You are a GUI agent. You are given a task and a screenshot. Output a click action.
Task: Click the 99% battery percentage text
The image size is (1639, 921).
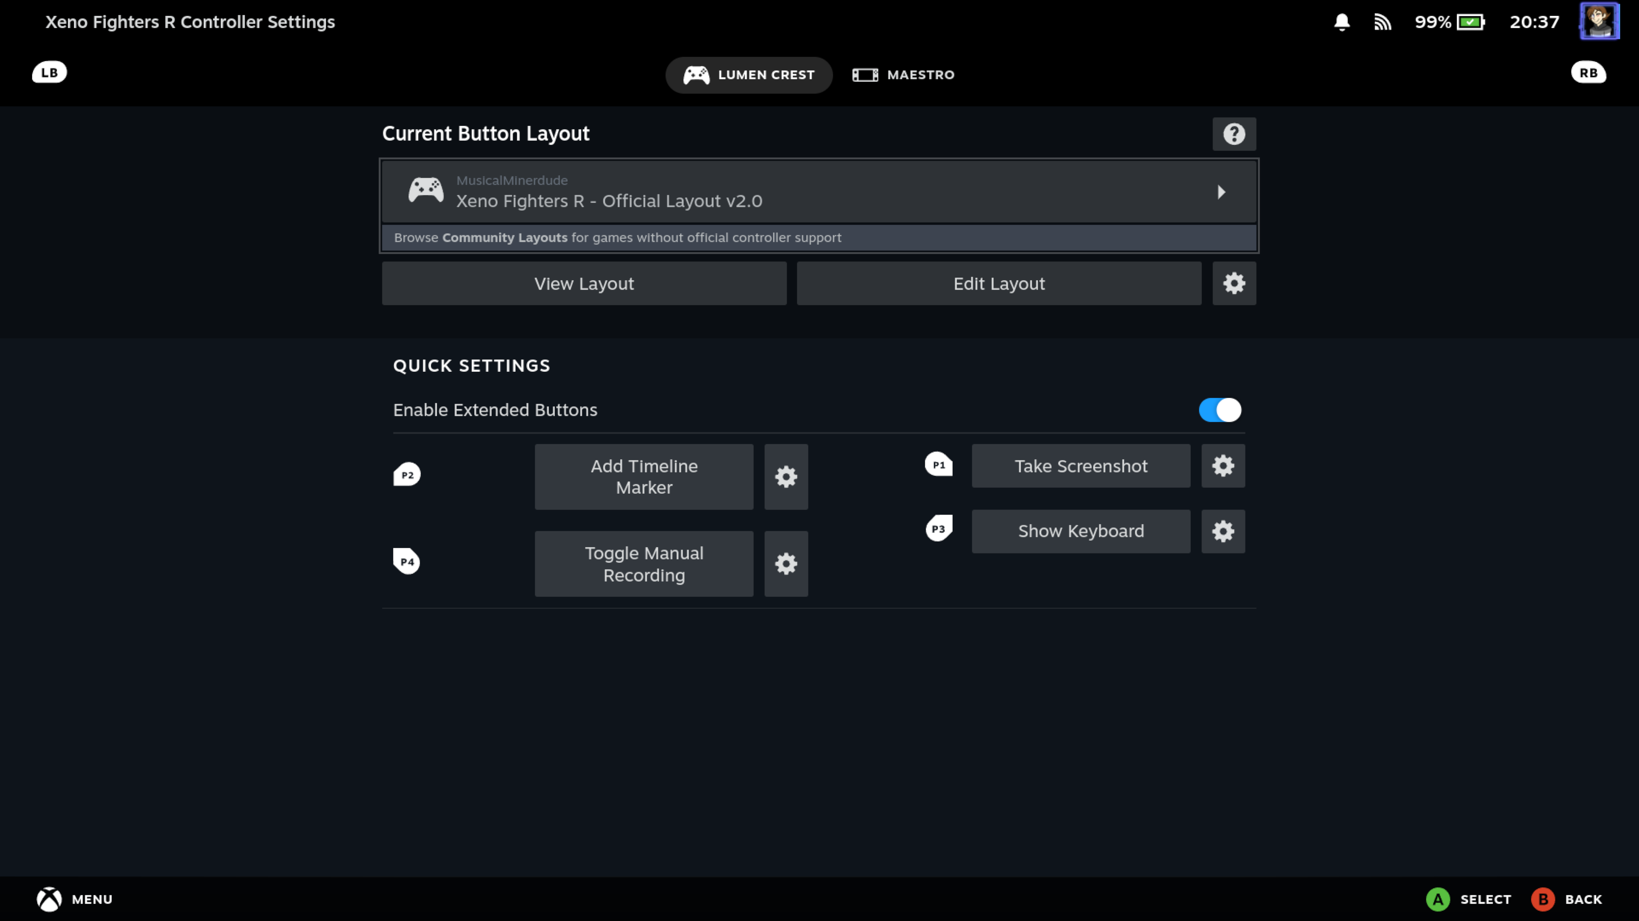(x=1432, y=22)
